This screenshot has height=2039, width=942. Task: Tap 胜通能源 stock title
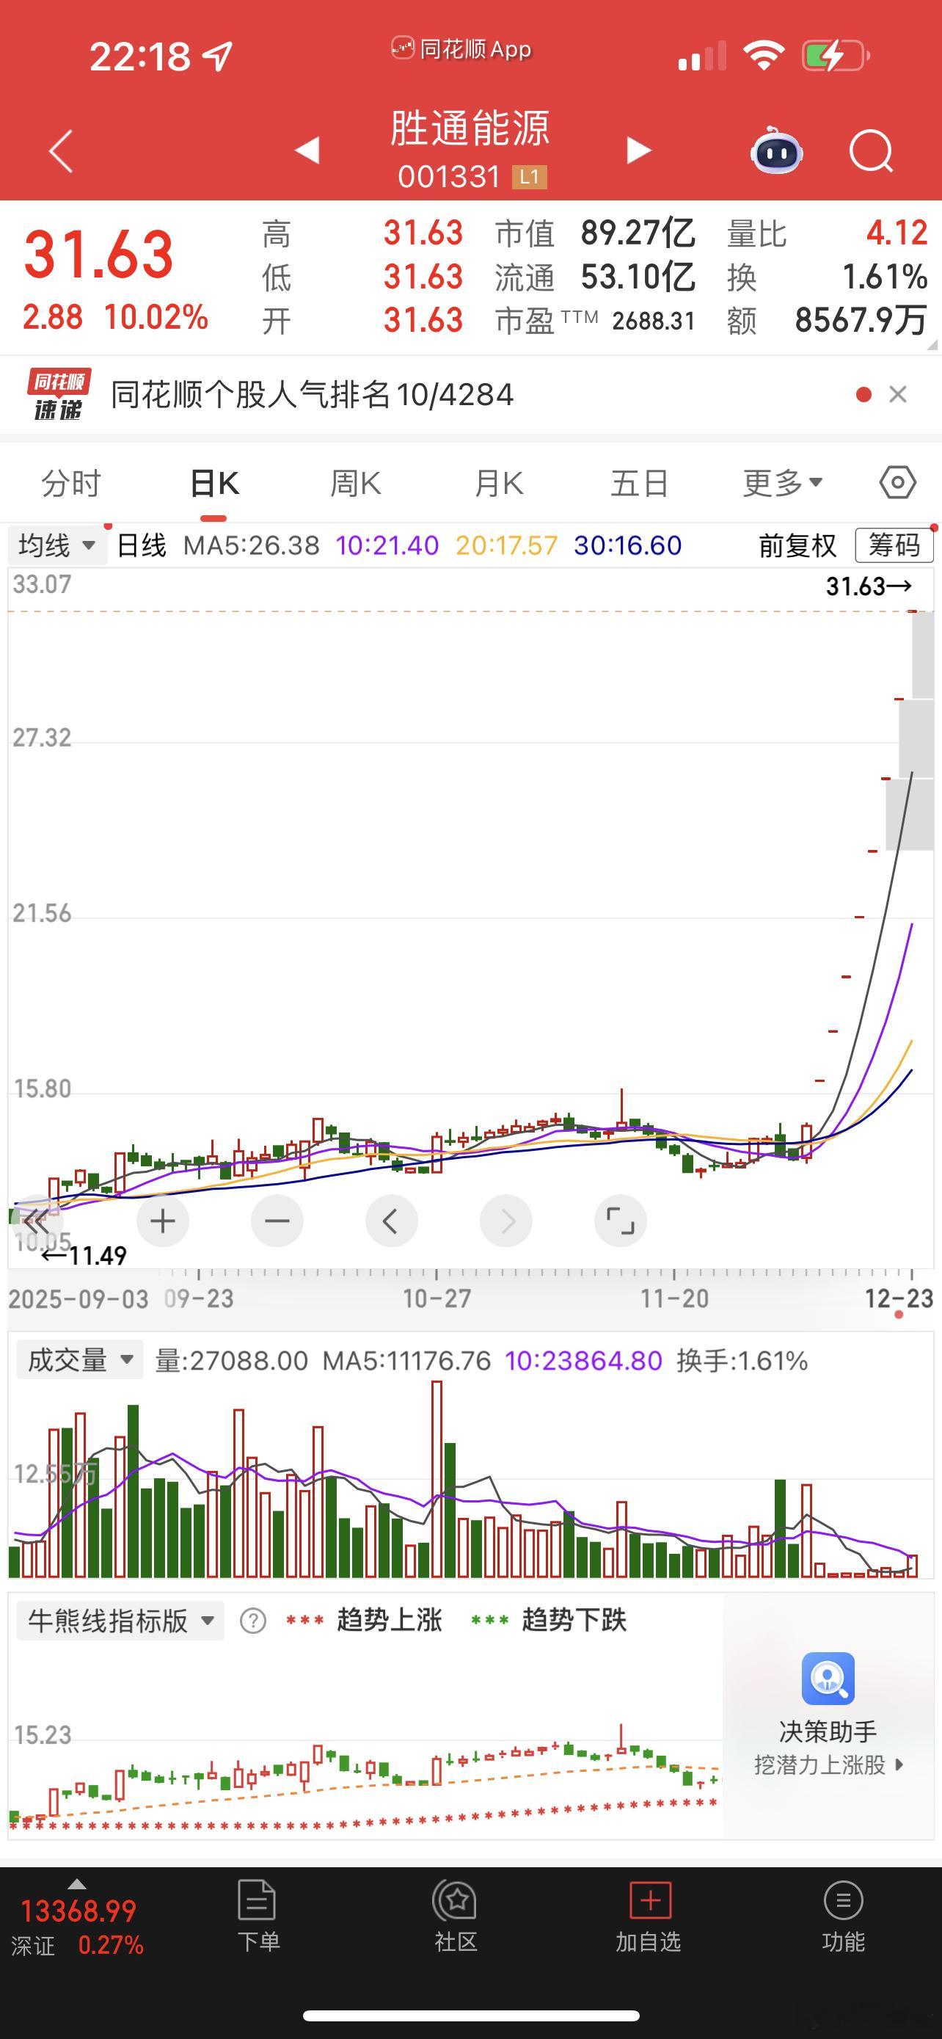pyautogui.click(x=470, y=128)
